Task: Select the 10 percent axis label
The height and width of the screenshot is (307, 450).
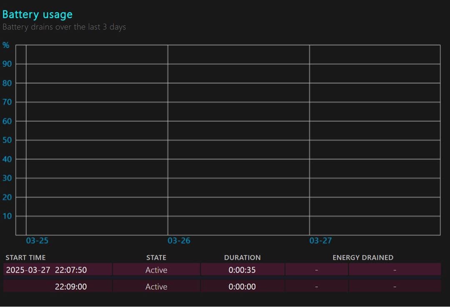Action: pyautogui.click(x=7, y=216)
